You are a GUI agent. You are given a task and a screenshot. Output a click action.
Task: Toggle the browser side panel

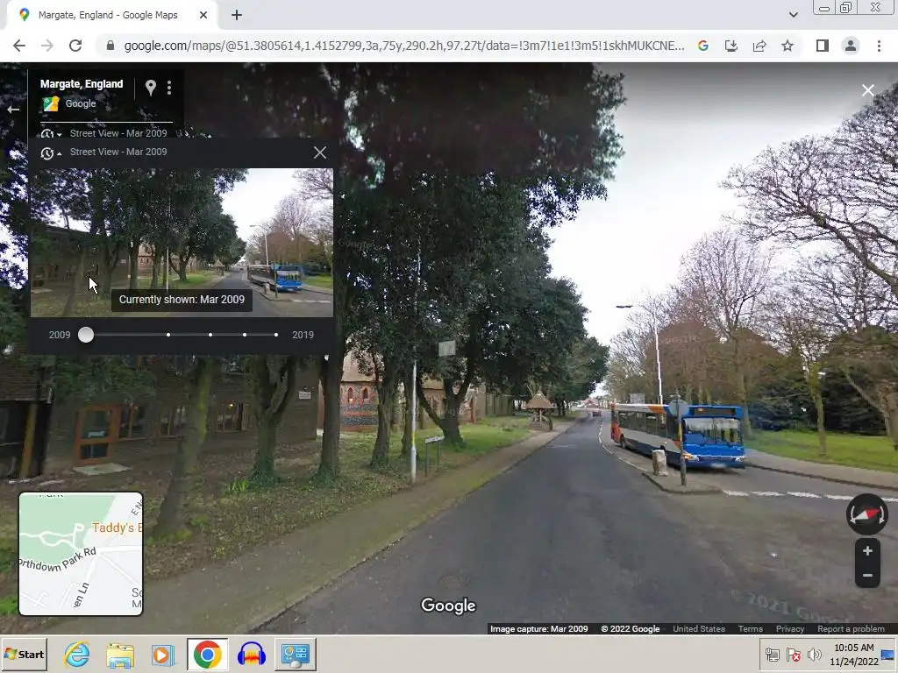(x=823, y=46)
